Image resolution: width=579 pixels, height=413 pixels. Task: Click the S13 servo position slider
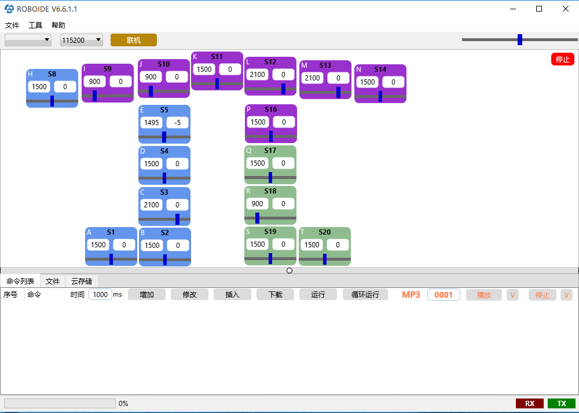click(325, 92)
